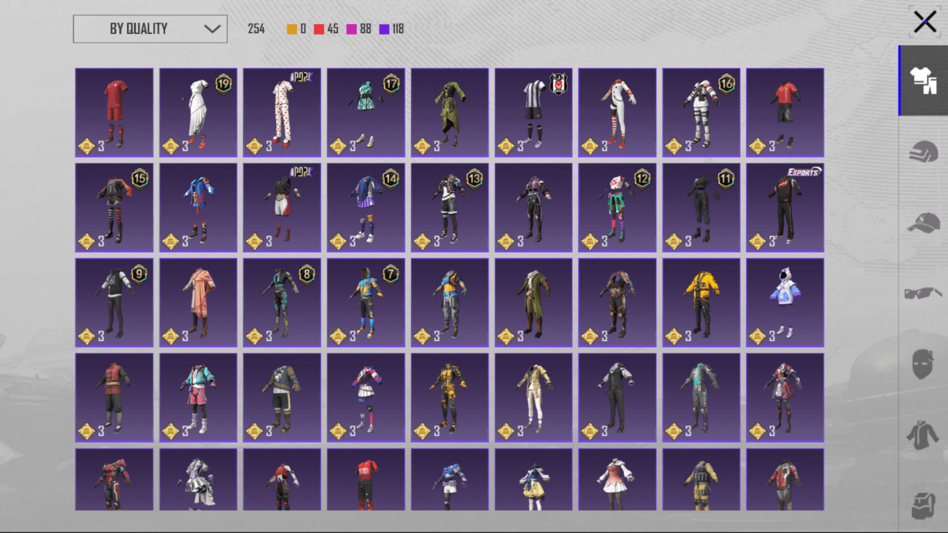Image resolution: width=948 pixels, height=533 pixels.
Task: Click the orange quality color swatch
Action: 292,29
